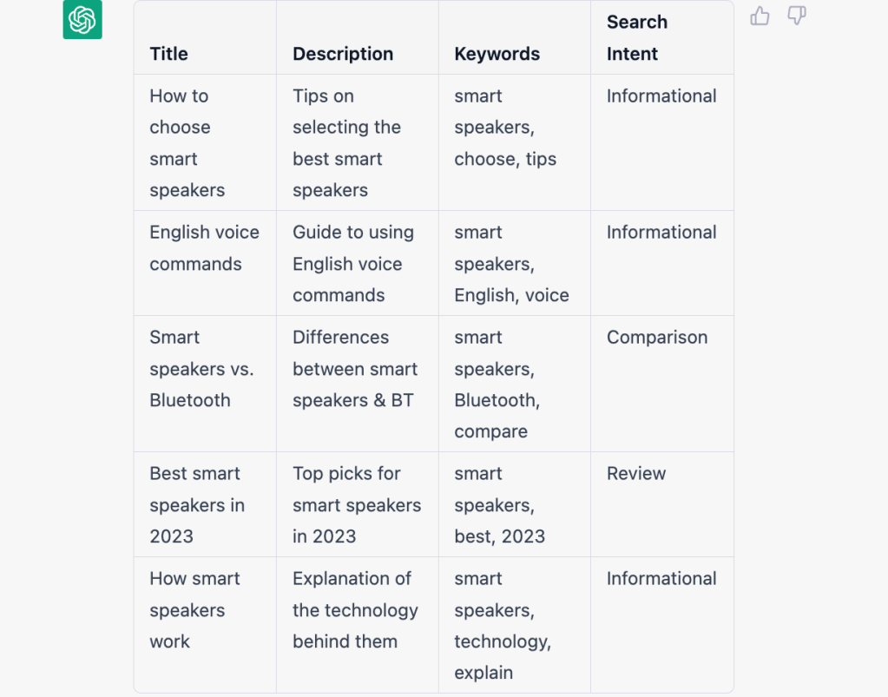Click the 'English voice commands' title cell

click(x=204, y=248)
